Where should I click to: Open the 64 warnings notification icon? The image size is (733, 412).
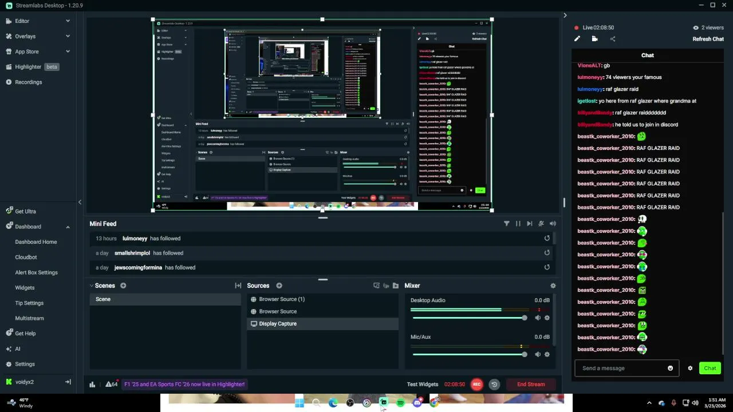click(112, 385)
